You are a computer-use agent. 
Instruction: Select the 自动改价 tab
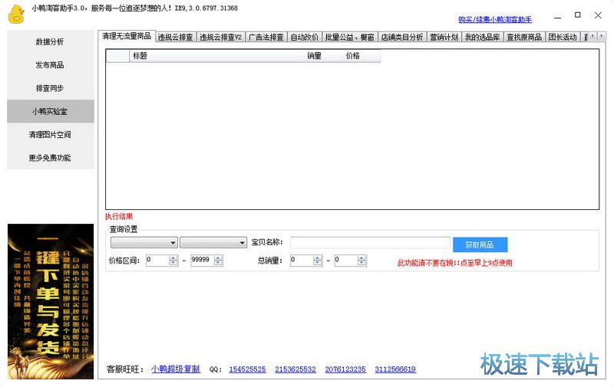pyautogui.click(x=304, y=37)
